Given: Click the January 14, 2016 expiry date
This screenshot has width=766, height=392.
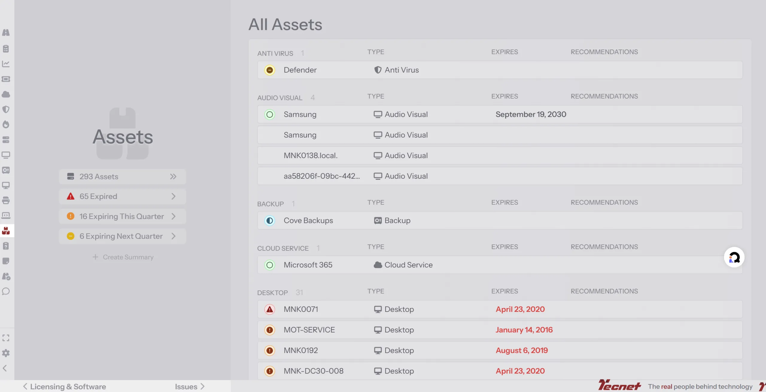Looking at the screenshot, I should [524, 330].
